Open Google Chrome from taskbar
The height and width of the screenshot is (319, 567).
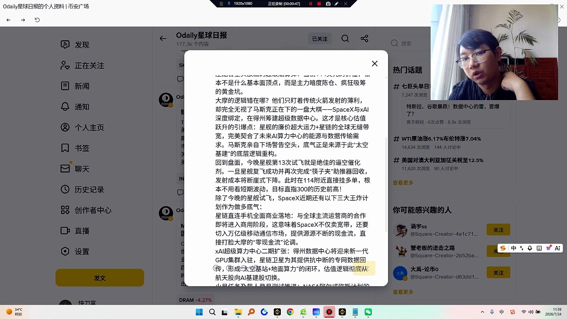click(290, 312)
